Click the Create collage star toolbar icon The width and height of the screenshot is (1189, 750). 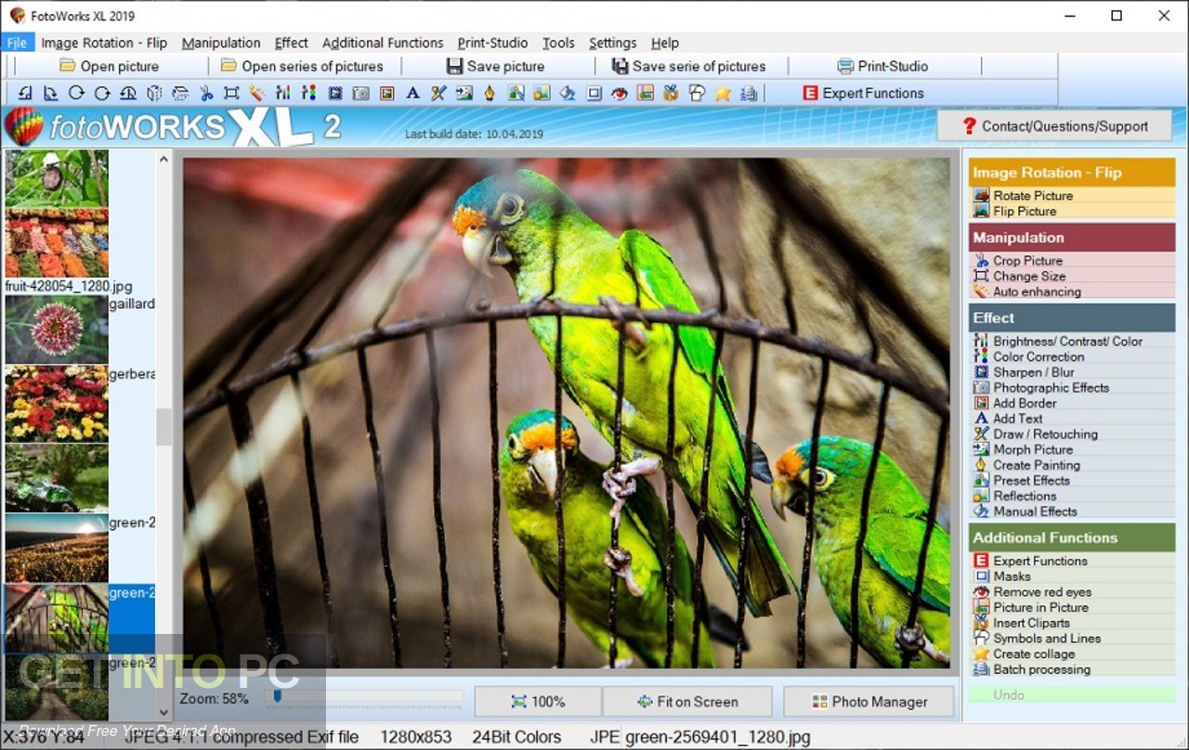click(723, 93)
